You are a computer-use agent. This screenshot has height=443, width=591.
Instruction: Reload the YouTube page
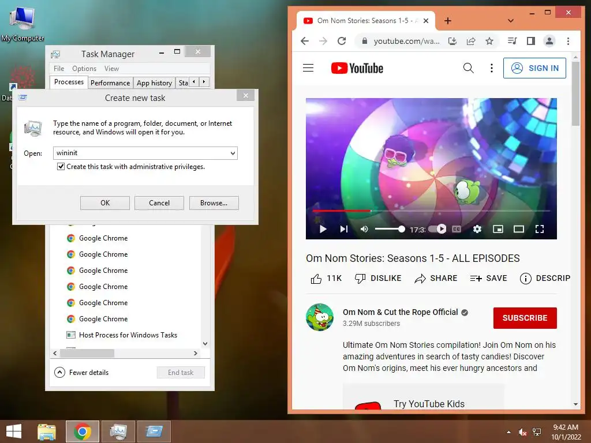tap(342, 41)
